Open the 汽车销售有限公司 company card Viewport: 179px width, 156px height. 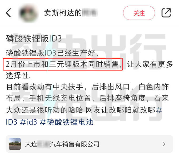(89, 144)
